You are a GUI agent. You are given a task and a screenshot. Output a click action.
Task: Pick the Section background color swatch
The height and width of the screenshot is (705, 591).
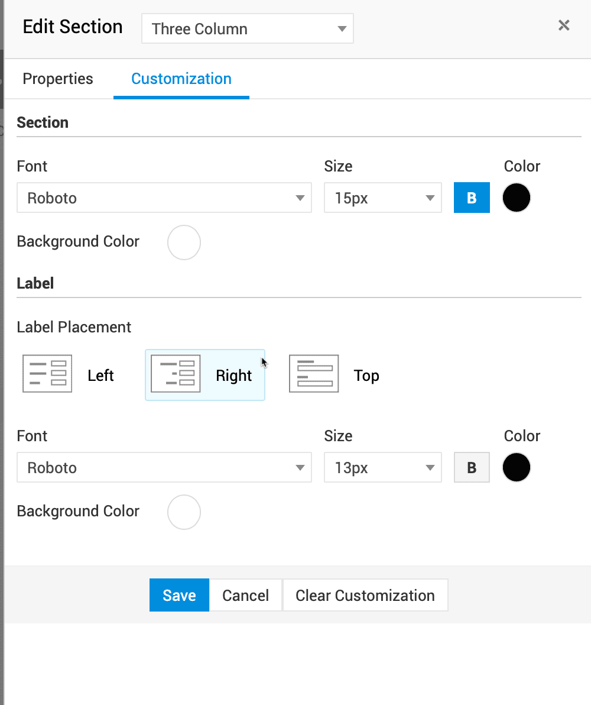184,242
